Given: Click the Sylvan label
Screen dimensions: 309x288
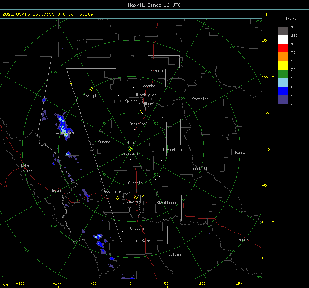Looking at the screenshot, I should [x=131, y=101].
